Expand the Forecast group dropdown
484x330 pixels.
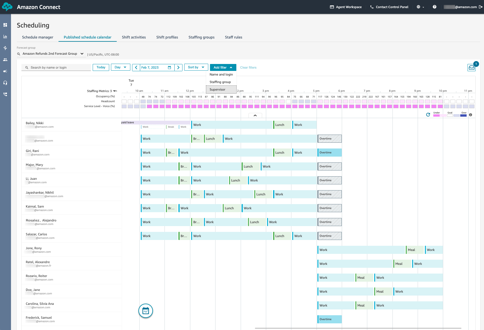click(82, 54)
